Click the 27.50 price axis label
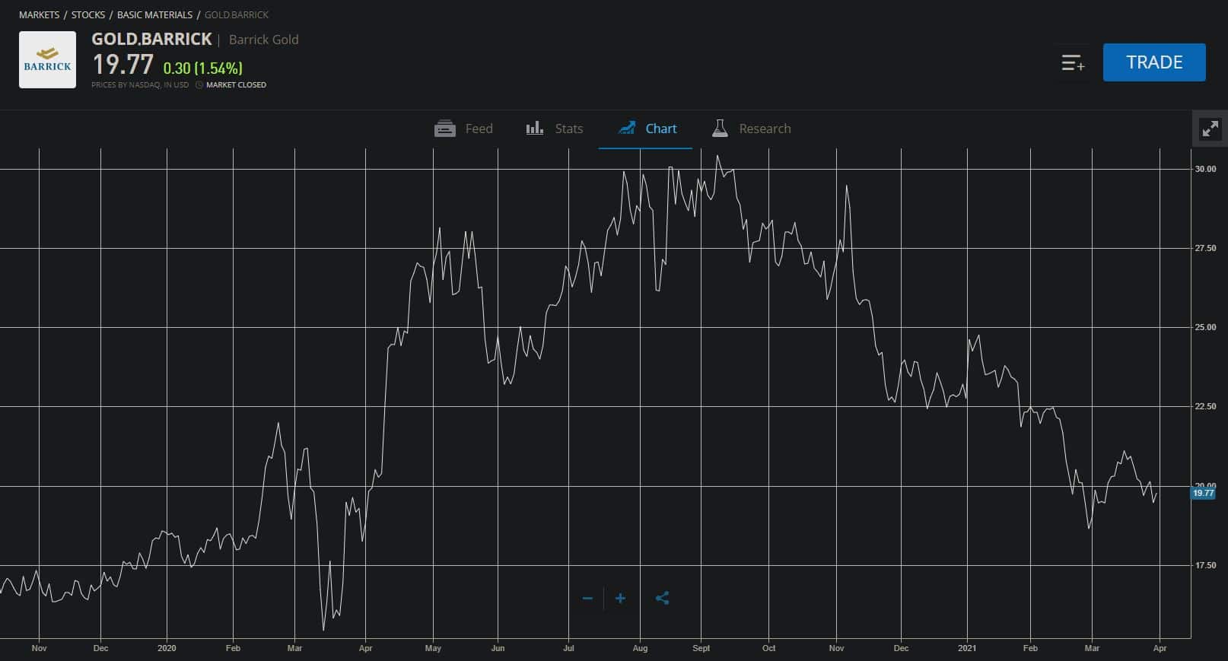1228x661 pixels. pos(1205,248)
